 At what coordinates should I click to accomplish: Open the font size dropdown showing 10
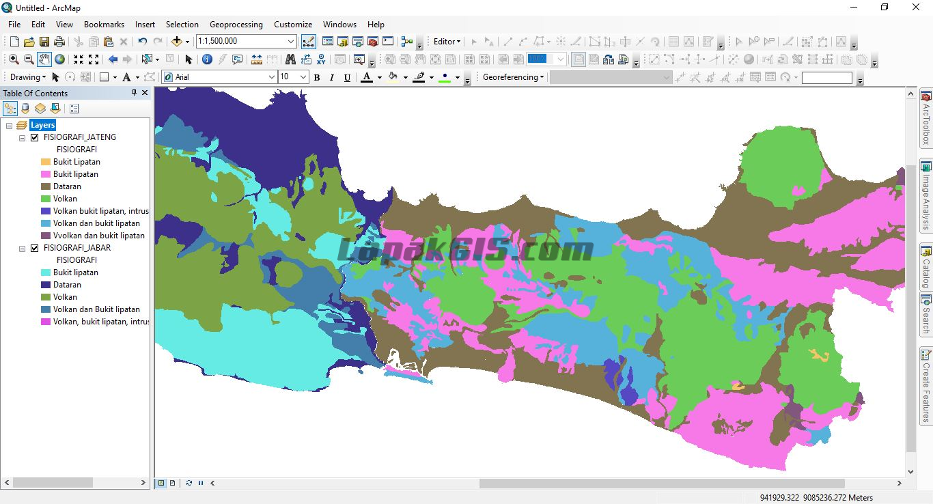pyautogui.click(x=303, y=76)
